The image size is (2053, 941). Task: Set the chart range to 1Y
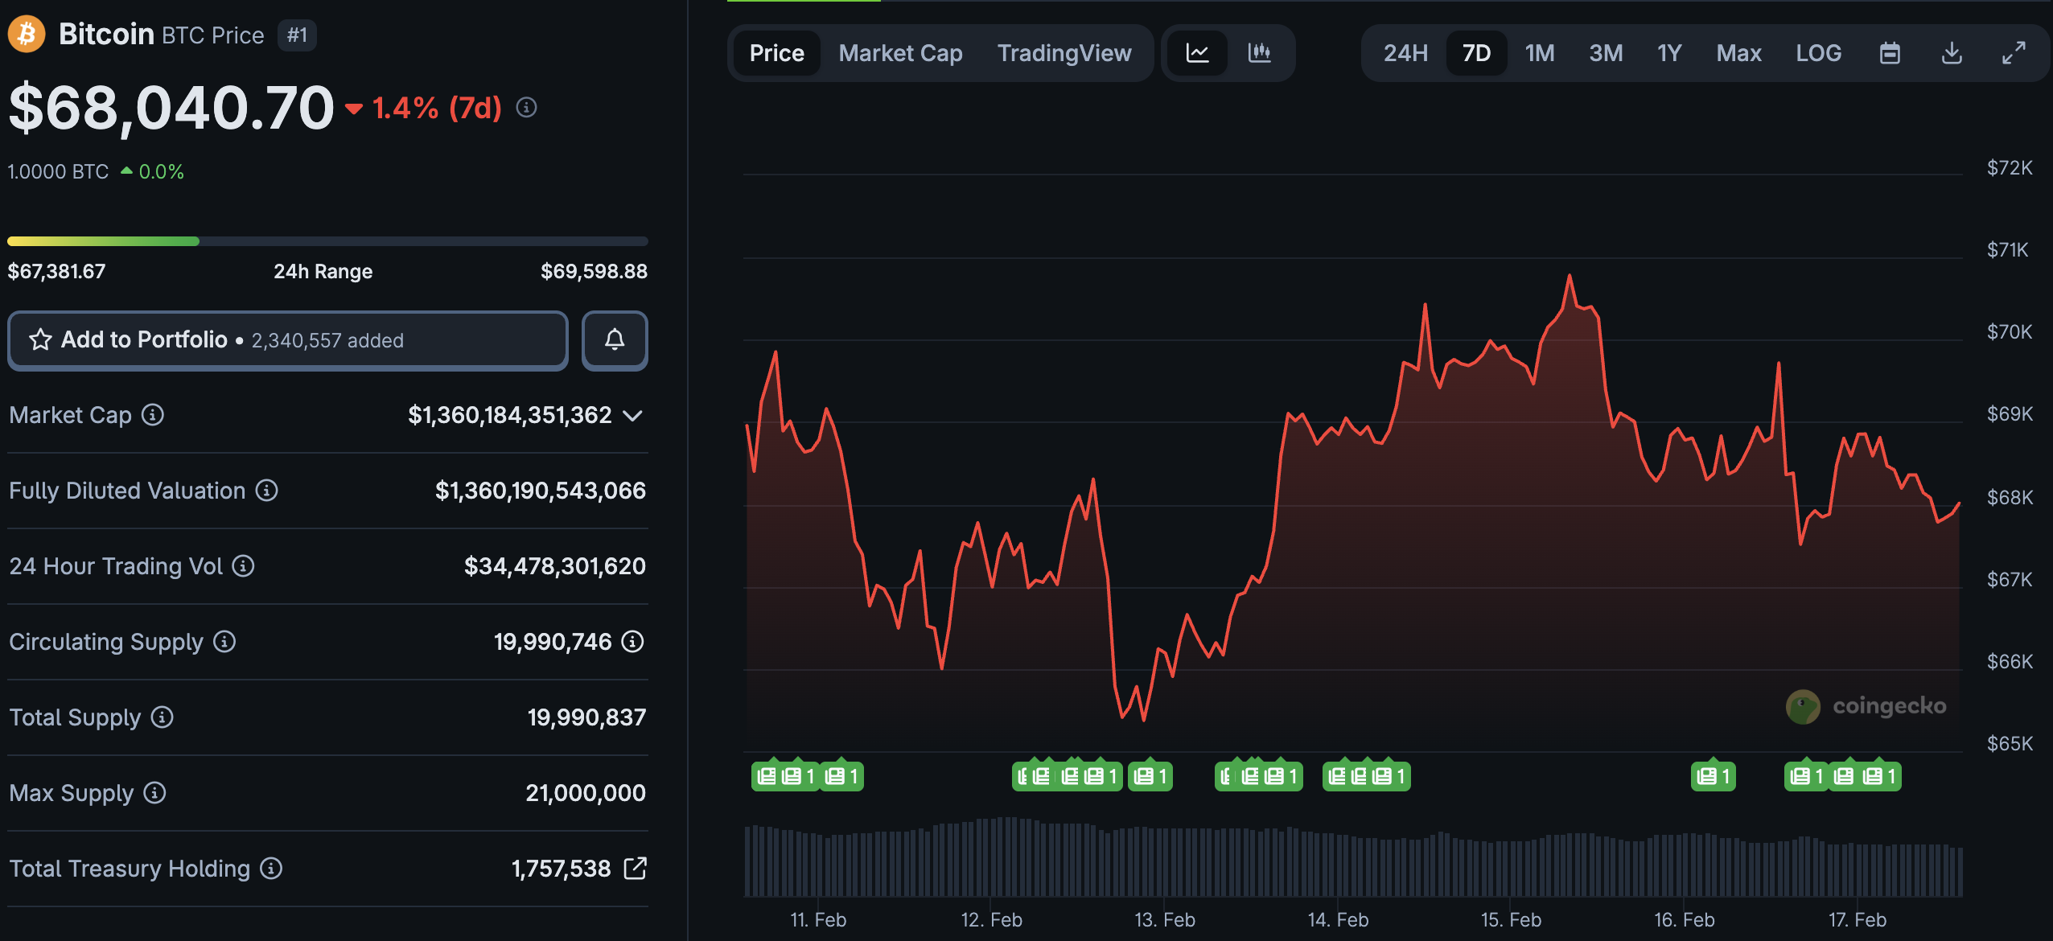[1669, 53]
